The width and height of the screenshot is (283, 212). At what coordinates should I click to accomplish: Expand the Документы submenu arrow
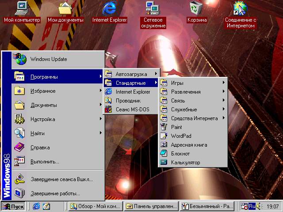pos(101,105)
